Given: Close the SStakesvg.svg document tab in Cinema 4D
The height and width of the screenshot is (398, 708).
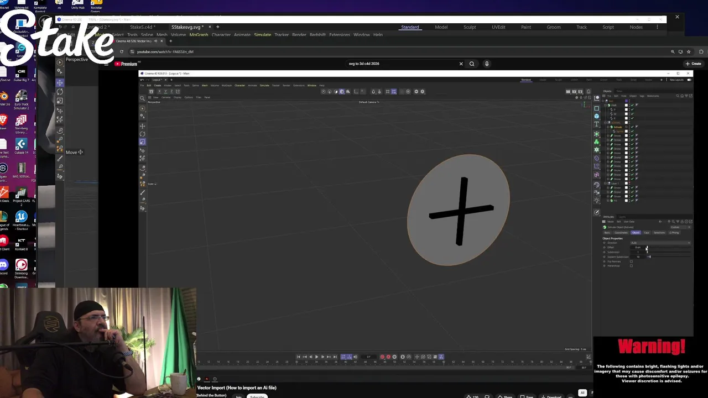Looking at the screenshot, I should coord(210,27).
